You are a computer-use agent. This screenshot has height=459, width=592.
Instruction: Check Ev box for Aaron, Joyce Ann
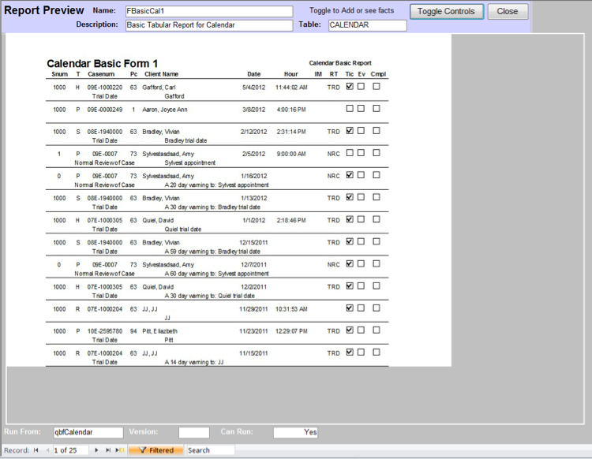[361, 109]
